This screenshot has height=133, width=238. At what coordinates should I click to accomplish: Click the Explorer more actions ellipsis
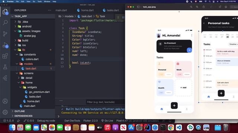pyautogui.click(x=49, y=10)
